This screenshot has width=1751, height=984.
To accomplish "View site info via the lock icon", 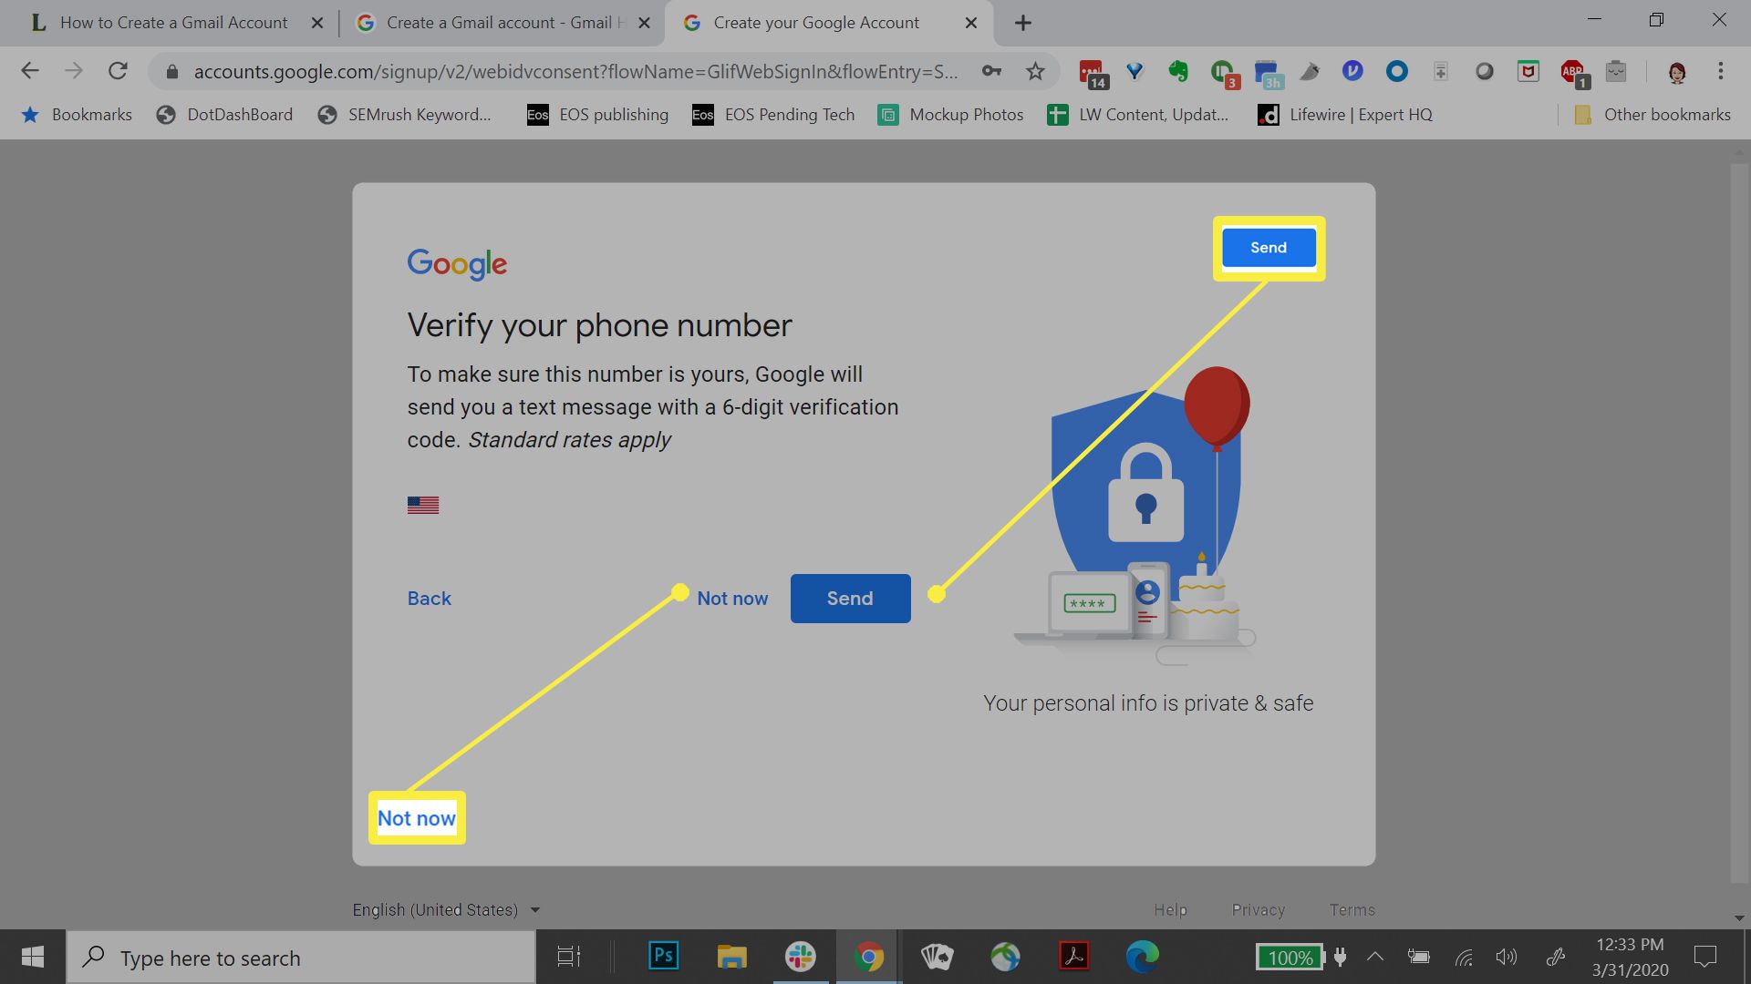I will (171, 71).
